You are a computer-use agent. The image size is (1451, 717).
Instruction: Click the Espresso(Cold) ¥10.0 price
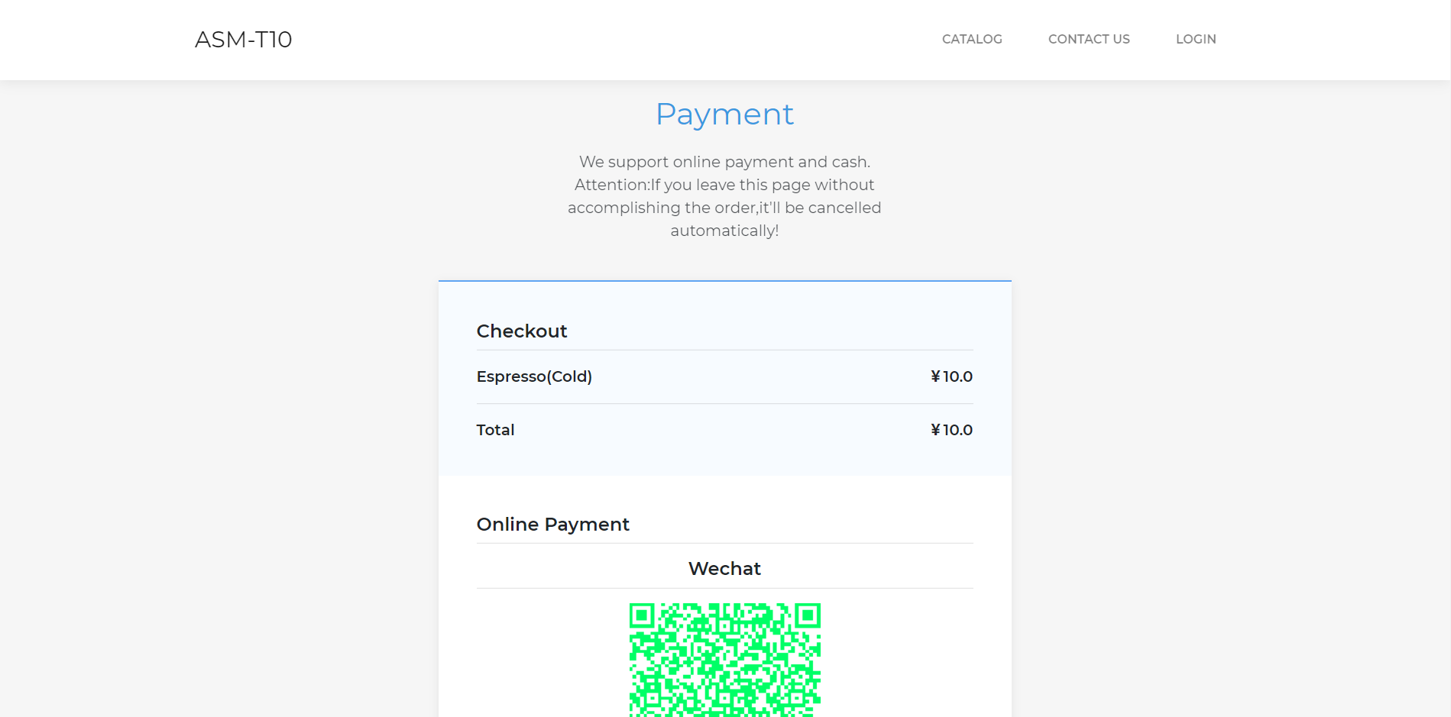[951, 376]
